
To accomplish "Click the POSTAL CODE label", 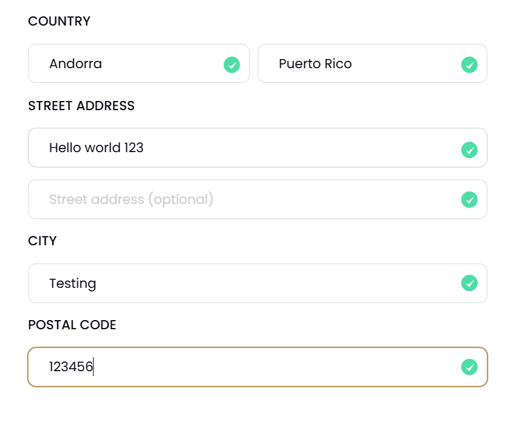I will coord(72,325).
